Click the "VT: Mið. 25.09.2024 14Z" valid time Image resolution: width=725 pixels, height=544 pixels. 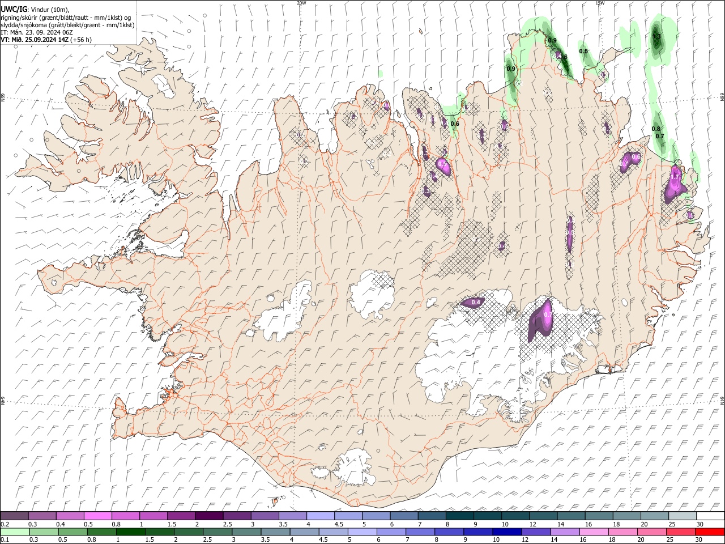tap(35, 40)
